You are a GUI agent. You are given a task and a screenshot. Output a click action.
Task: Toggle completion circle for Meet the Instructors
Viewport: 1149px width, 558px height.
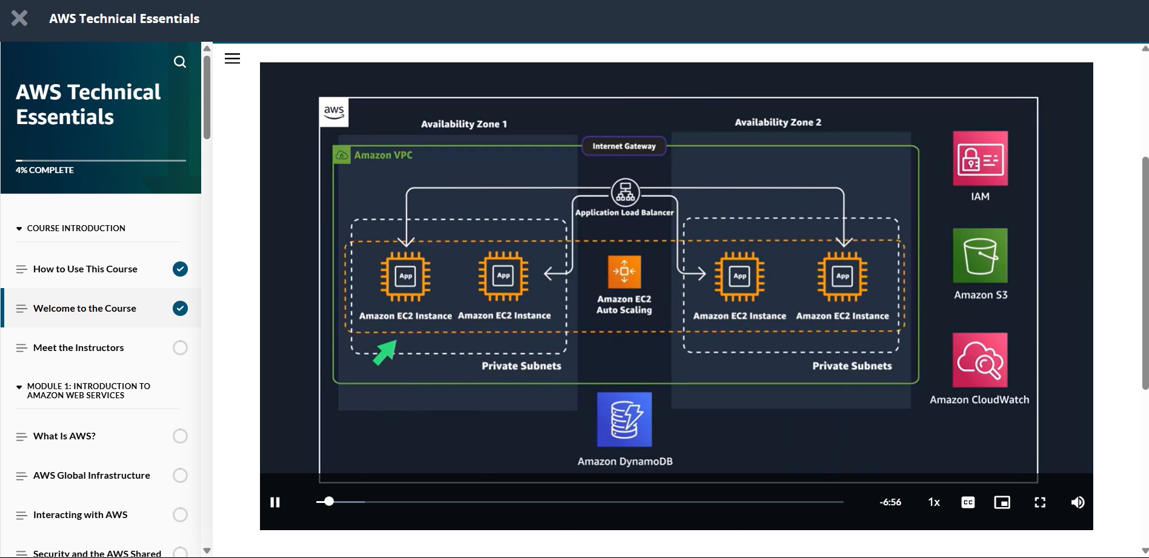pos(180,347)
